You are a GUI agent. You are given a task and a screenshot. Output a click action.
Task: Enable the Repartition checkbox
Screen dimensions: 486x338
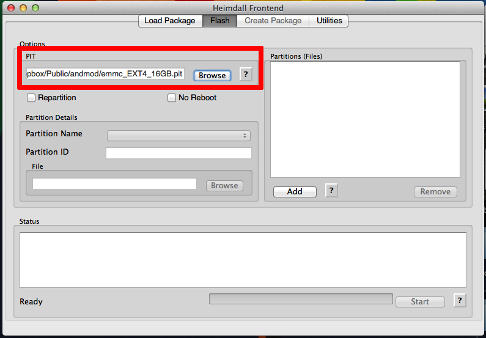(31, 98)
